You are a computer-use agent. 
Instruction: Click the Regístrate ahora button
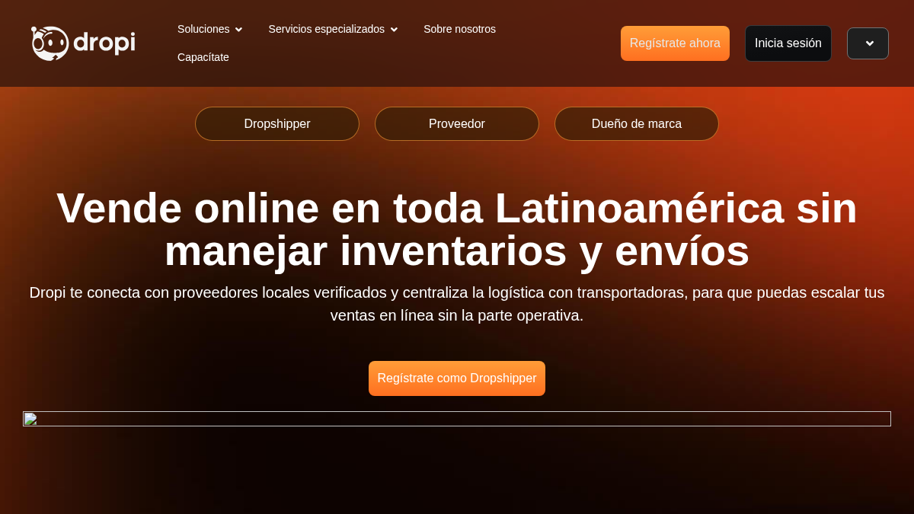pyautogui.click(x=675, y=43)
